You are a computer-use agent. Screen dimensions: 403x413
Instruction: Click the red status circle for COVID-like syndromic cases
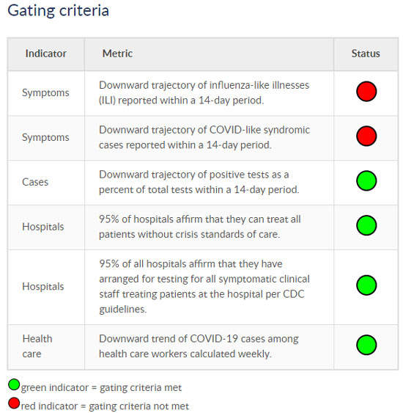pyautogui.click(x=366, y=136)
